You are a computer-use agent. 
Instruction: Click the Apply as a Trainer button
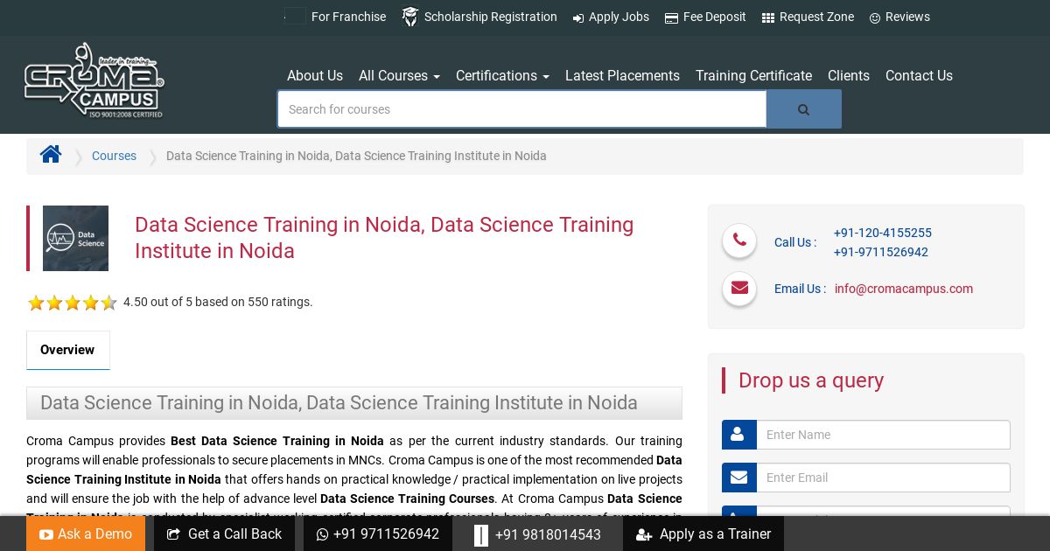(x=703, y=534)
